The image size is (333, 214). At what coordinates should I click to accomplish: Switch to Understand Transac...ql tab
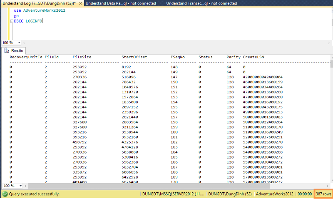pyautogui.click(x=201, y=3)
